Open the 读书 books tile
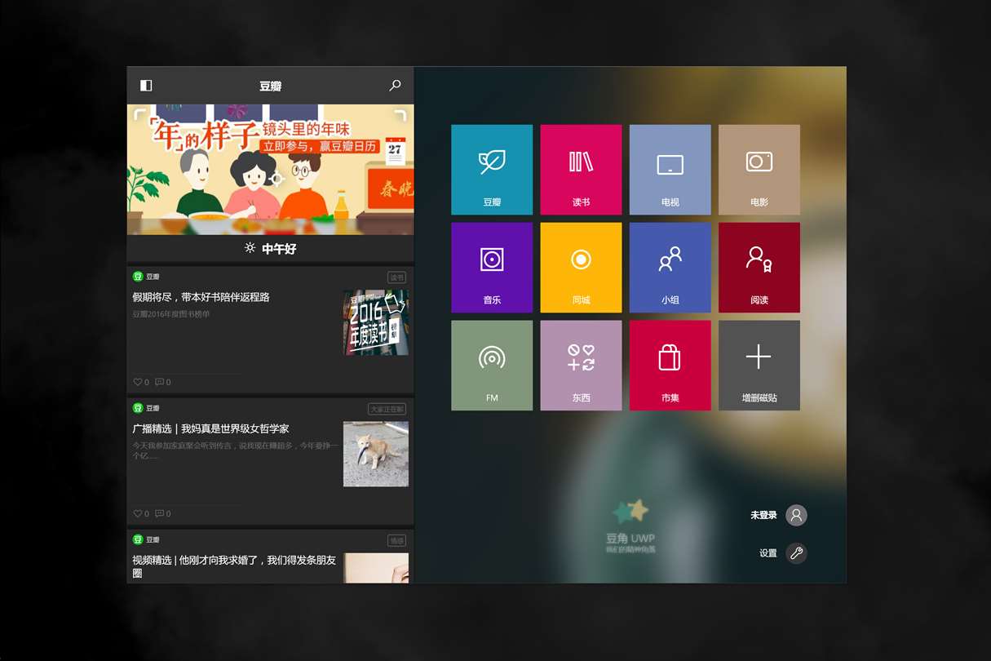 click(x=581, y=170)
